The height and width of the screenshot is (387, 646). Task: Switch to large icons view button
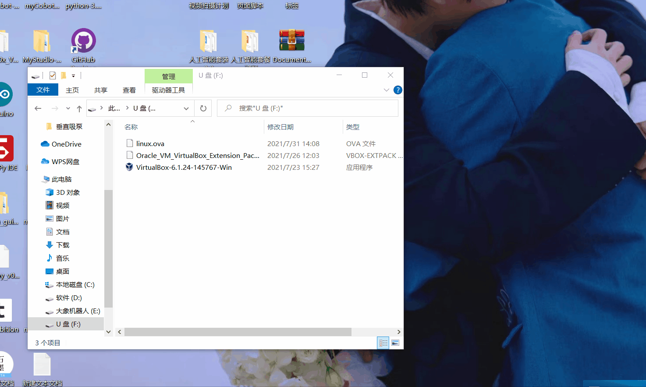(x=395, y=343)
